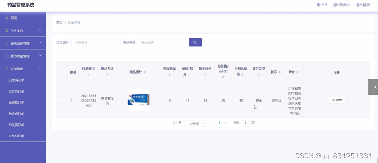Click 退出登录 link

[362, 5]
